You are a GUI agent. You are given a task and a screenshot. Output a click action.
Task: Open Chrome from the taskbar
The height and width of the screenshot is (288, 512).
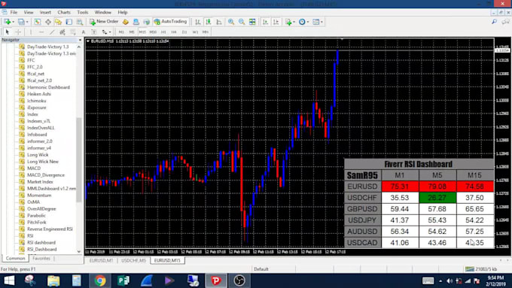(100, 280)
